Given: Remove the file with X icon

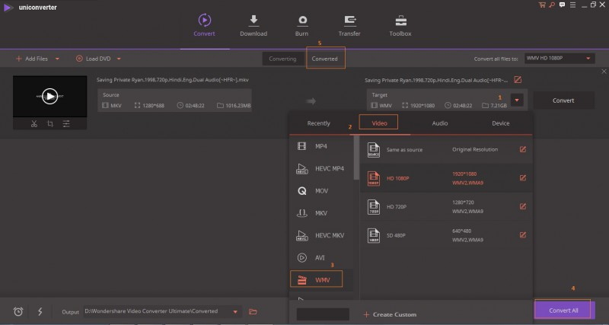Looking at the screenshot, I should [x=604, y=72].
